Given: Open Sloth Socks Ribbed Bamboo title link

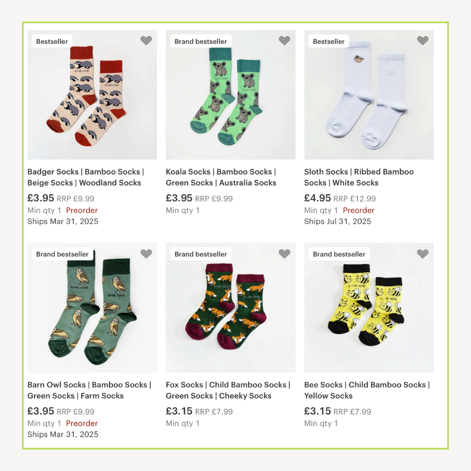Looking at the screenshot, I should [359, 177].
